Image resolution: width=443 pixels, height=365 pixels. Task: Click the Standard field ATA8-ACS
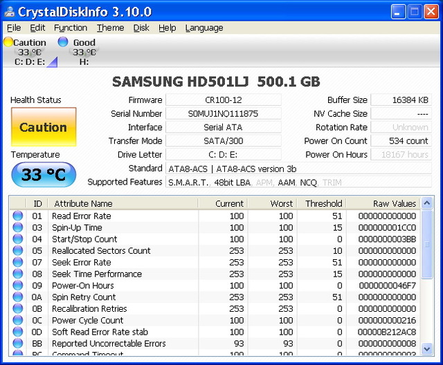pyautogui.click(x=298, y=169)
